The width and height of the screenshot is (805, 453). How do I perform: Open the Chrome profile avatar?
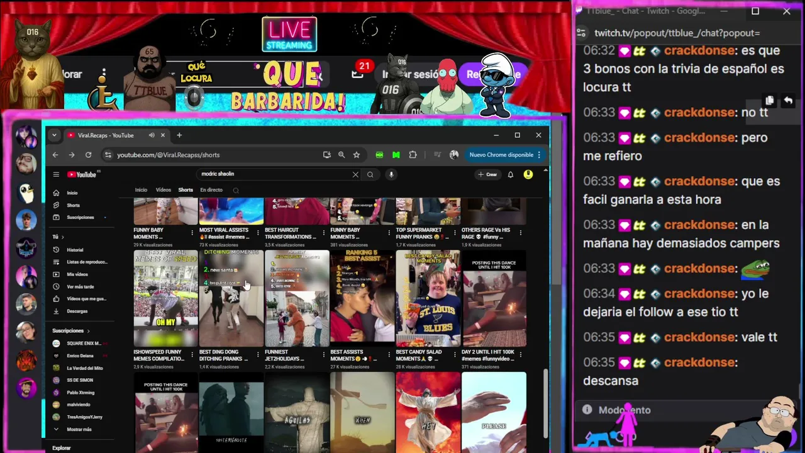click(x=454, y=155)
